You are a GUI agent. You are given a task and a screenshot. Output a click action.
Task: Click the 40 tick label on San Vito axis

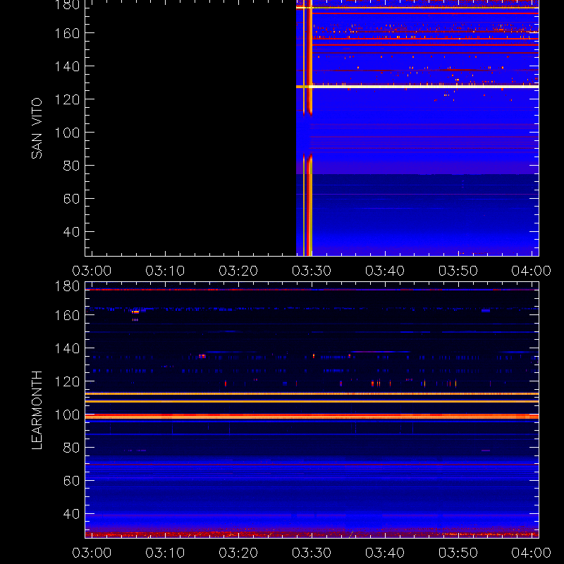71,232
